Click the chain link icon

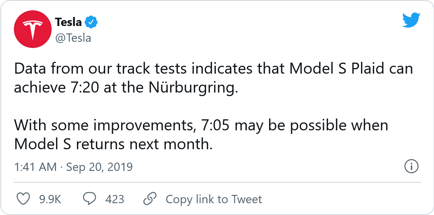150,199
